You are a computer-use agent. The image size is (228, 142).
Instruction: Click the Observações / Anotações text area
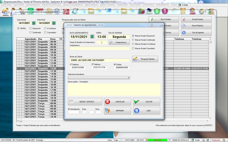click(x=114, y=89)
